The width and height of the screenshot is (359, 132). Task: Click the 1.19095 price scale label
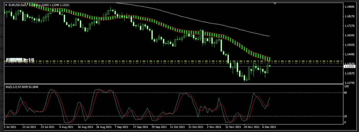point(349,7)
